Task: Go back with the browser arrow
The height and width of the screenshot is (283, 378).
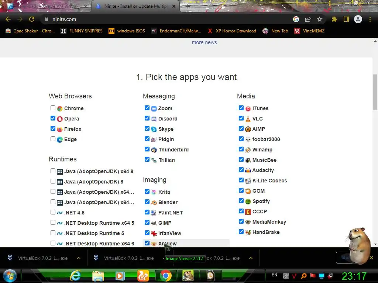Action: pyautogui.click(x=8, y=19)
